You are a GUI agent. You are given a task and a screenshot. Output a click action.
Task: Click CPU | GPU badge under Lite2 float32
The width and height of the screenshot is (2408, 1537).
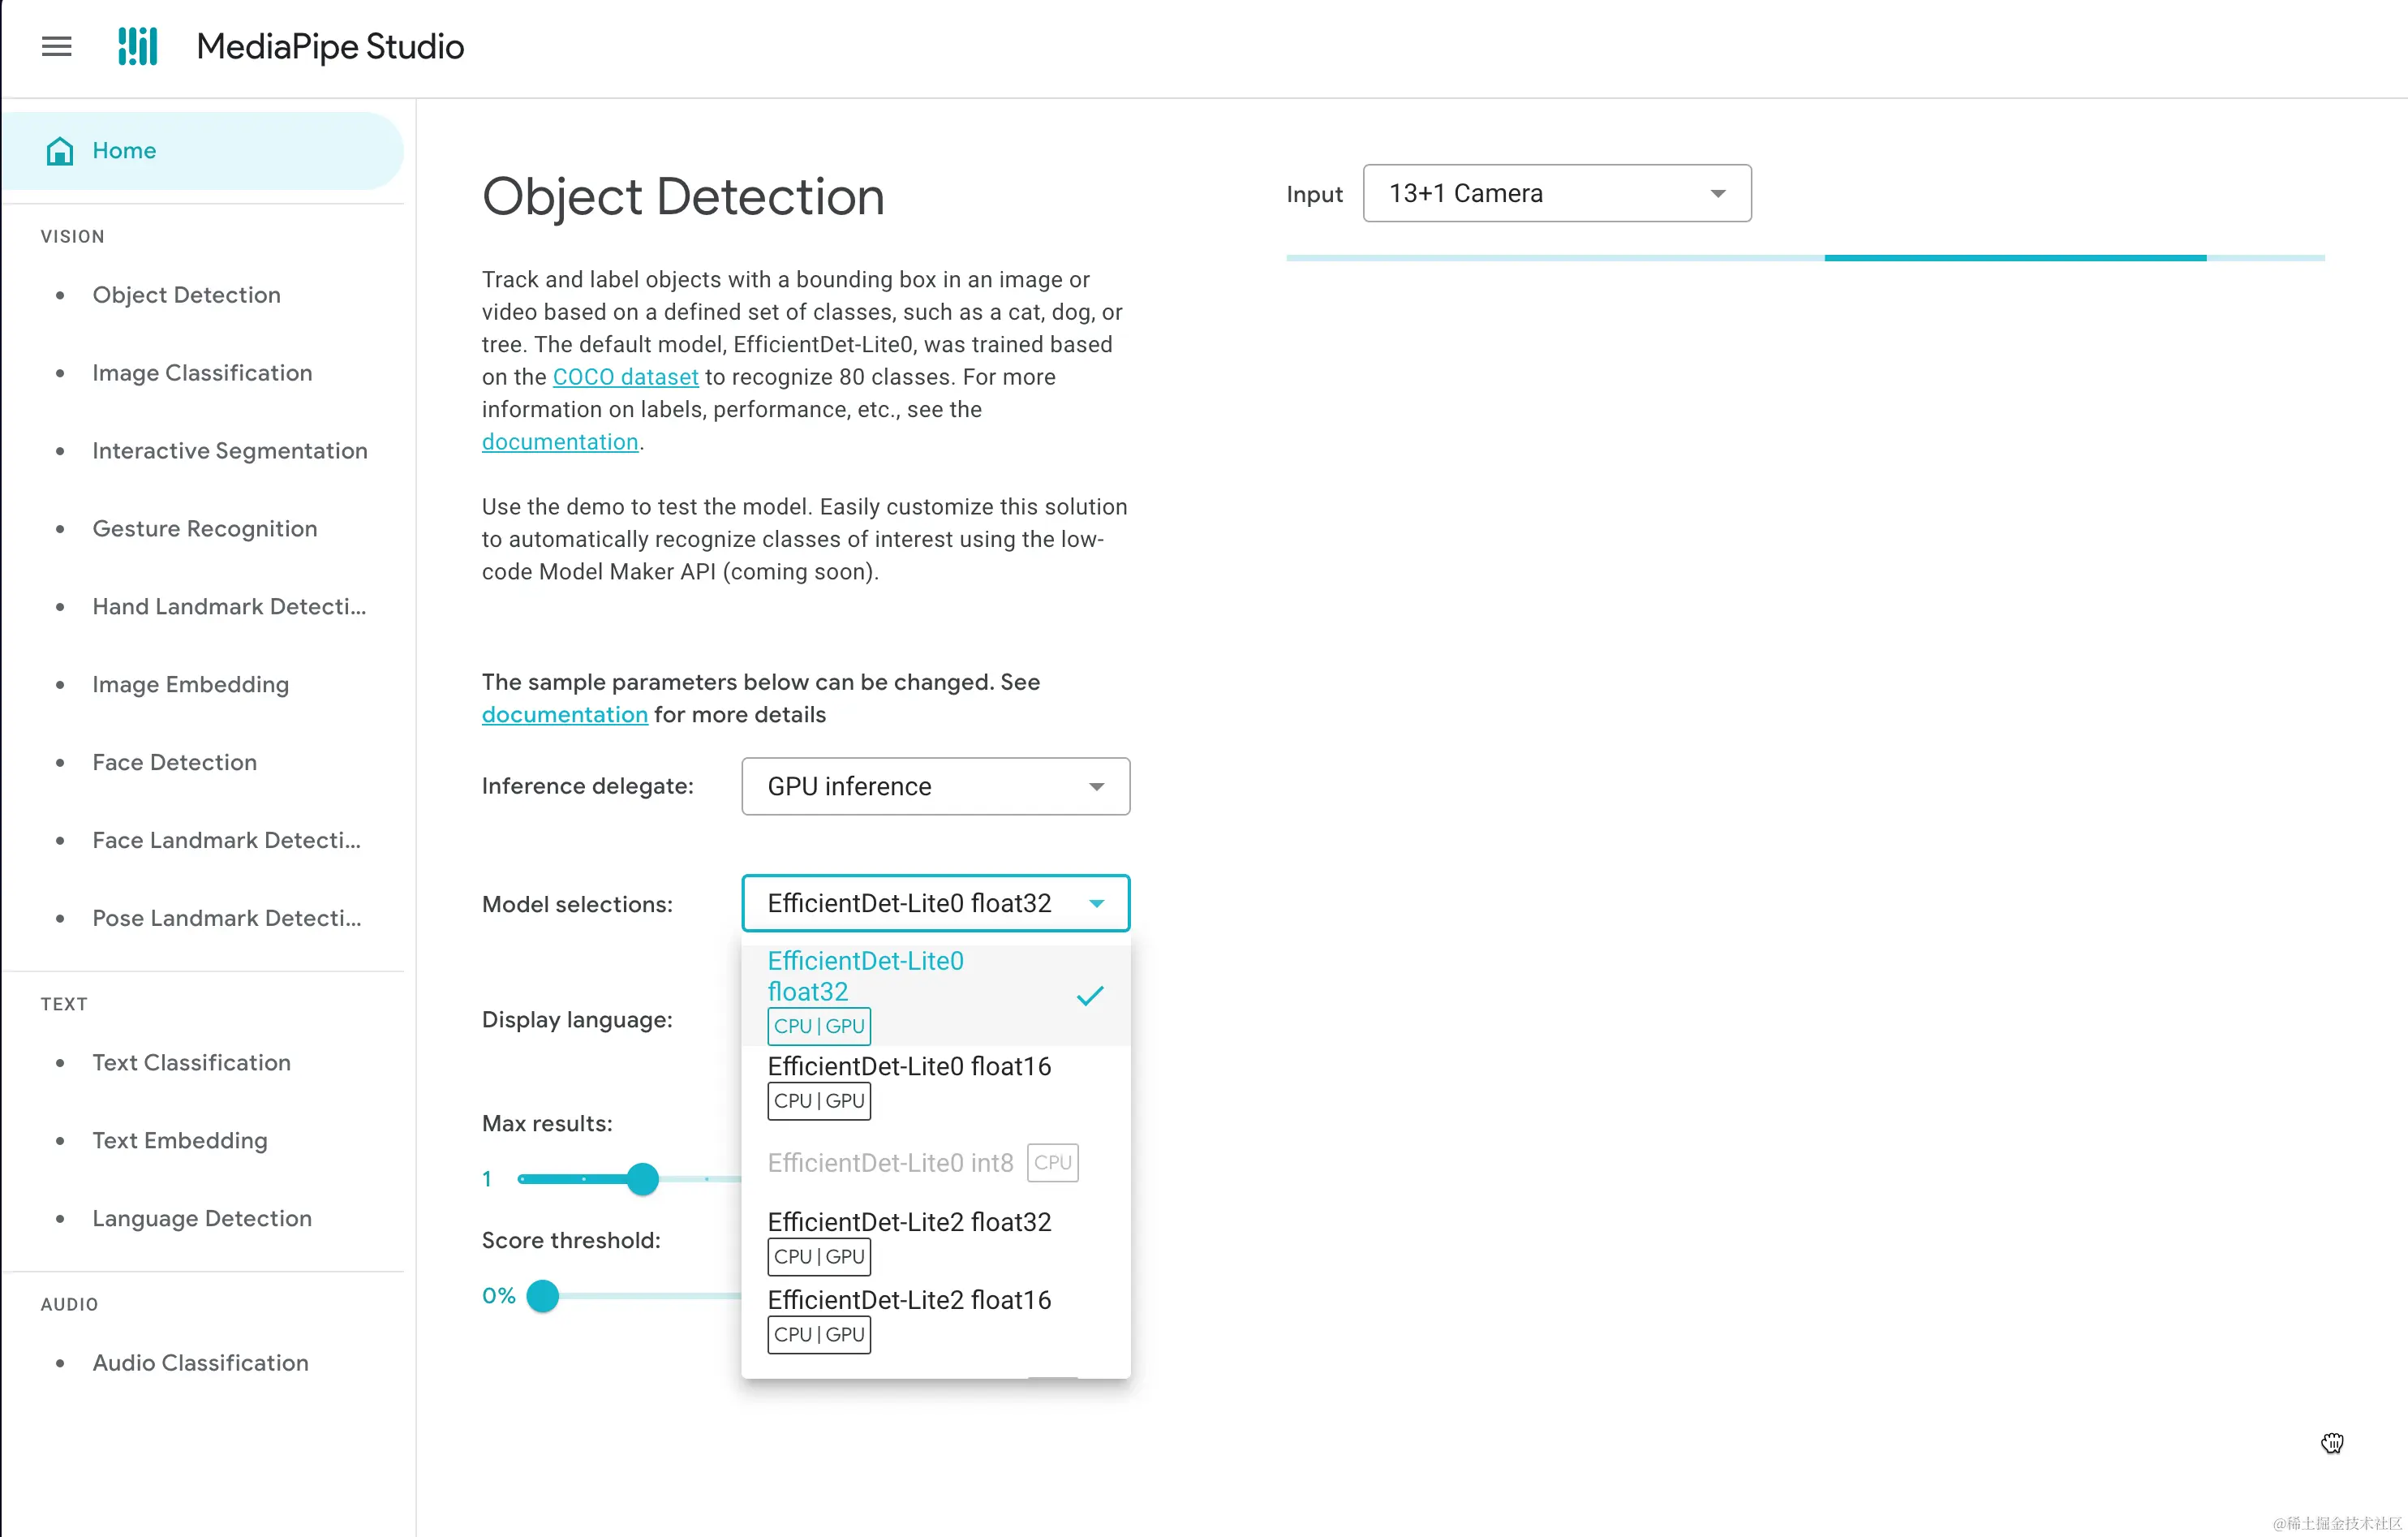tap(818, 1257)
